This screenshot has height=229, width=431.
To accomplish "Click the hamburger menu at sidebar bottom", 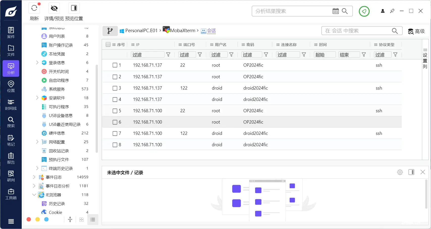I will pos(11,221).
